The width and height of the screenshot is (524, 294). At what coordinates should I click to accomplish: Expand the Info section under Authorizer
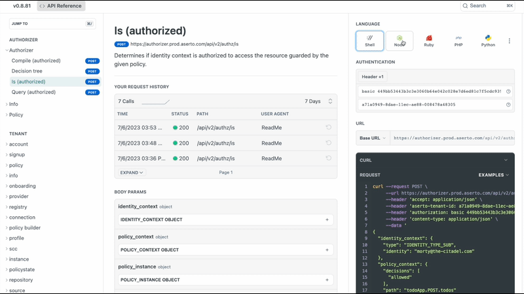pos(7,105)
